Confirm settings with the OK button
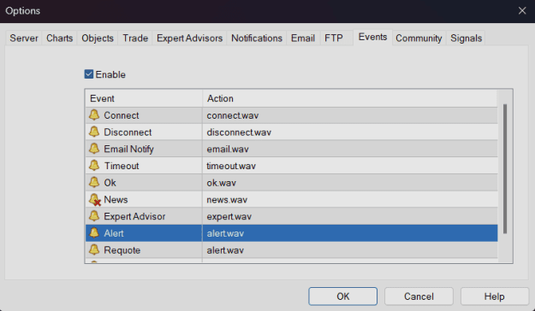Image resolution: width=535 pixels, height=311 pixels. coord(343,296)
